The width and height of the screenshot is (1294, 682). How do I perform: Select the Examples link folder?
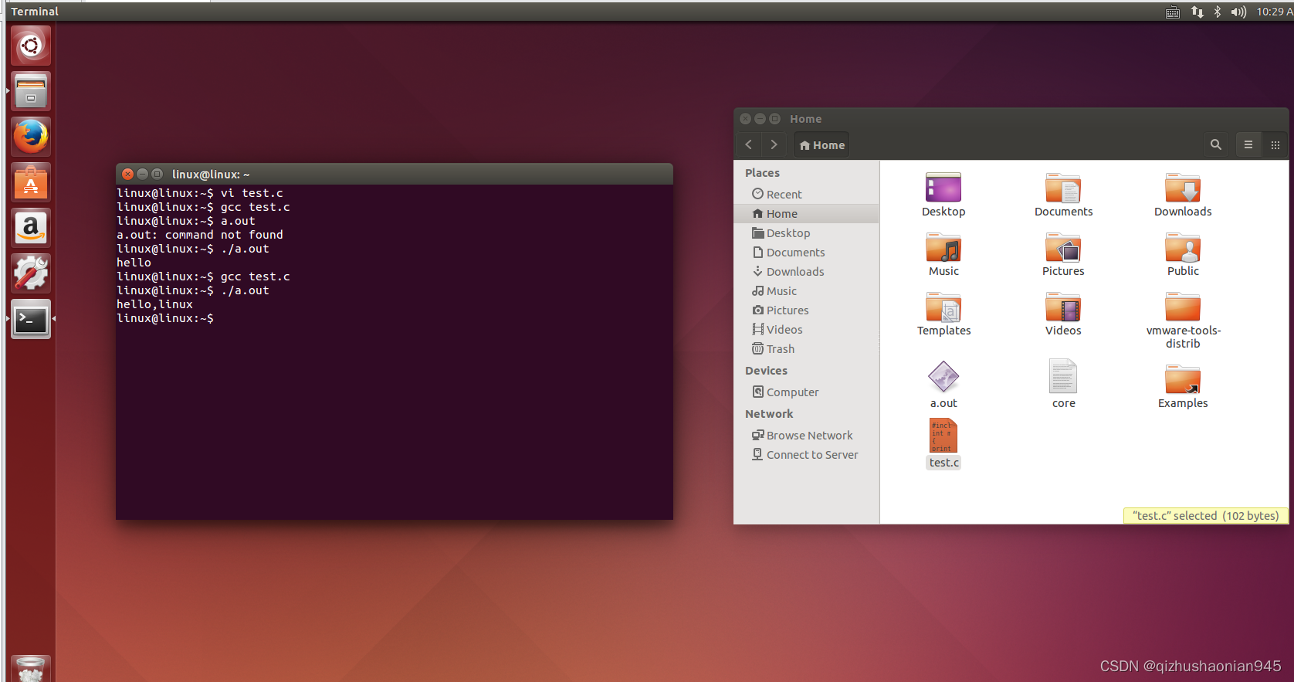coord(1183,378)
